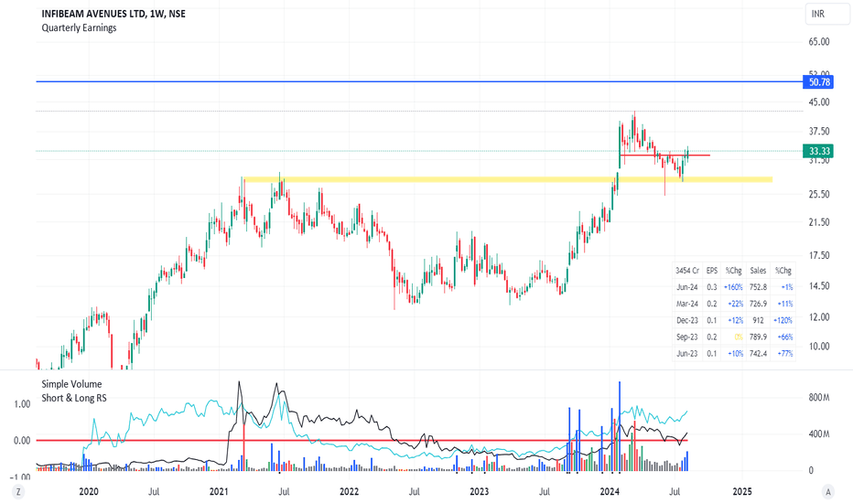Viewport: 853px width, 503px height.
Task: Select the Mar-24 row label
Action: click(x=687, y=304)
